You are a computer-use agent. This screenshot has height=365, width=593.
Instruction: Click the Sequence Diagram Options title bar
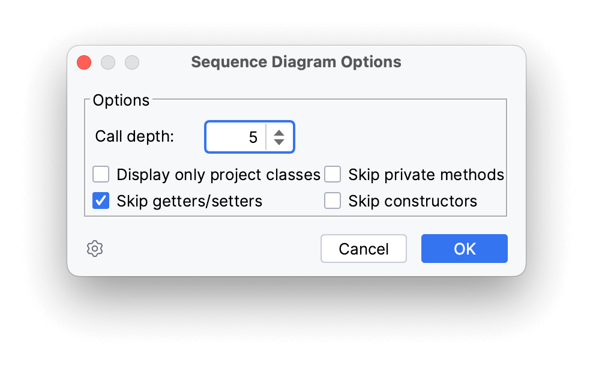296,62
